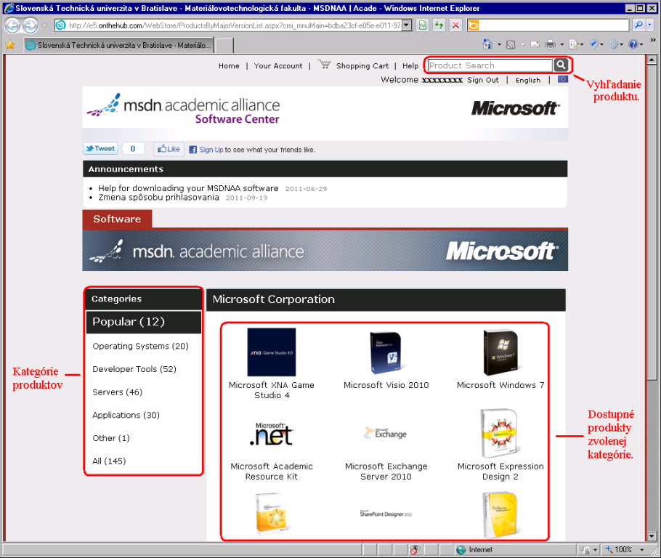This screenshot has width=661, height=558.
Task: Open the Microsoft Academic Resource Kit product
Action: pyautogui.click(x=272, y=451)
